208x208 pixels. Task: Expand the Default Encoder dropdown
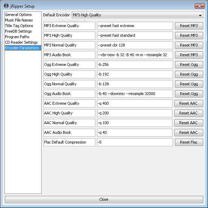(137, 15)
